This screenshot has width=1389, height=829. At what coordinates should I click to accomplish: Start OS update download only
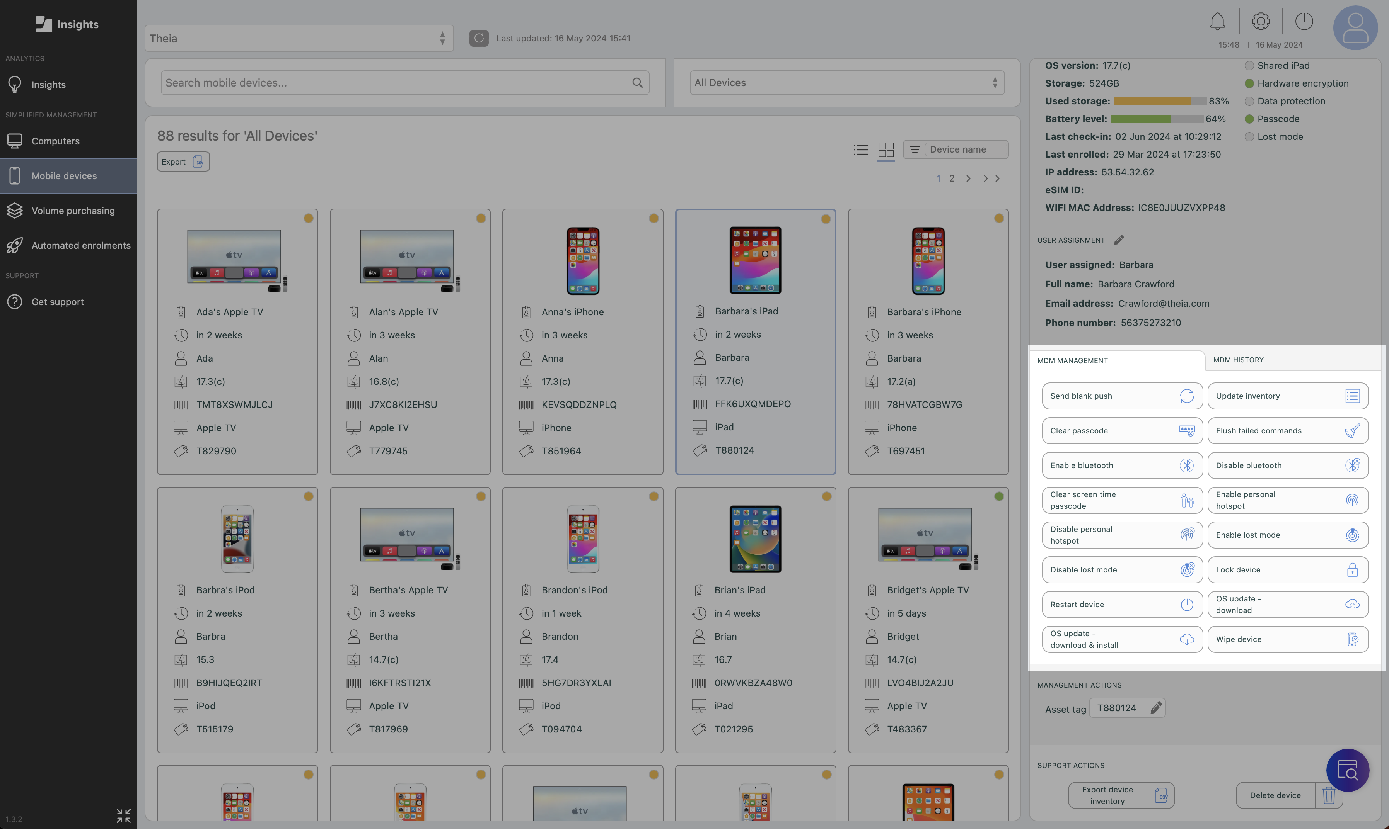(x=1288, y=605)
